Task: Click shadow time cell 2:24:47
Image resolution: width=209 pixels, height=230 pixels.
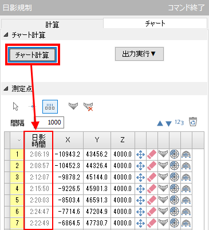Action: click(39, 212)
